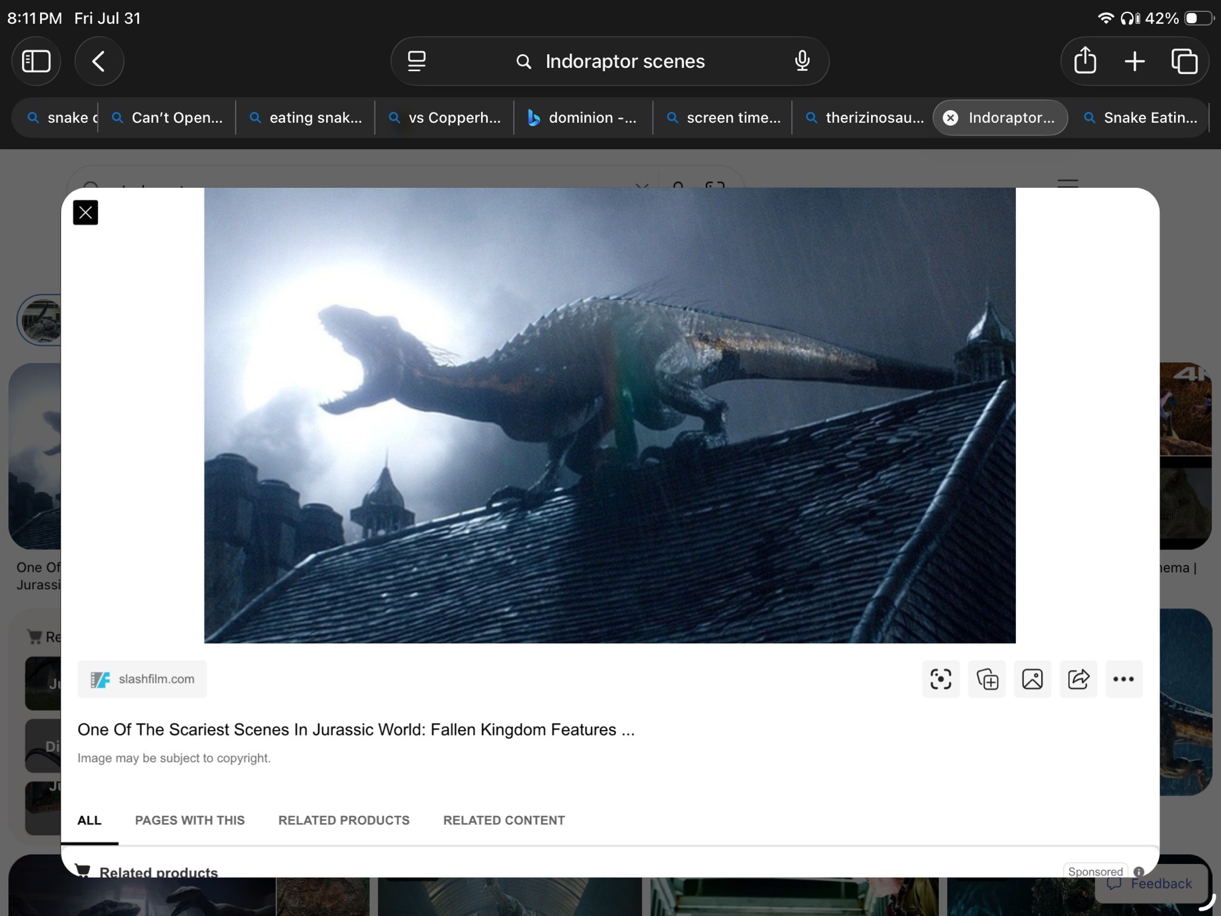Check the battery percentage in status bar
Image resolution: width=1221 pixels, height=916 pixels.
tap(1162, 18)
